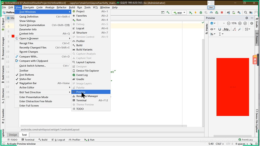Open Device File Explorer side tab
Screen dimensions: 260x146
click(257, 121)
